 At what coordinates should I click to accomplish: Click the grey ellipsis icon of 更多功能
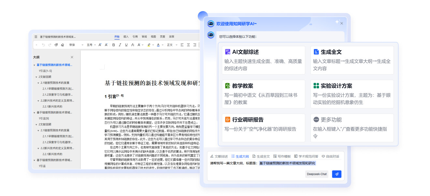coord(316,119)
